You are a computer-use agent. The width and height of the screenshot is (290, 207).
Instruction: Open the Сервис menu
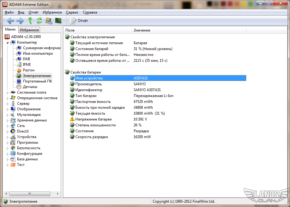(x=72, y=12)
